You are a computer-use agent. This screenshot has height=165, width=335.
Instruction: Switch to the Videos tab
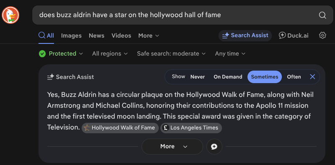pos(121,36)
